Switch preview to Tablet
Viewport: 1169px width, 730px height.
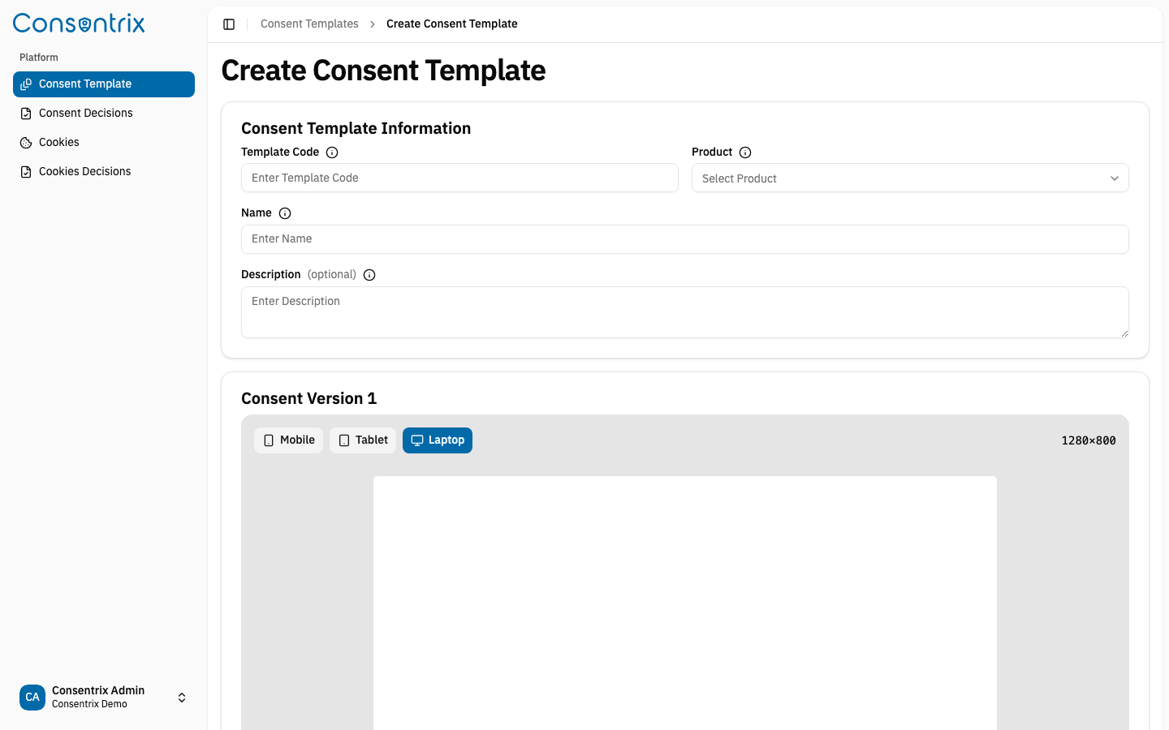tap(363, 440)
